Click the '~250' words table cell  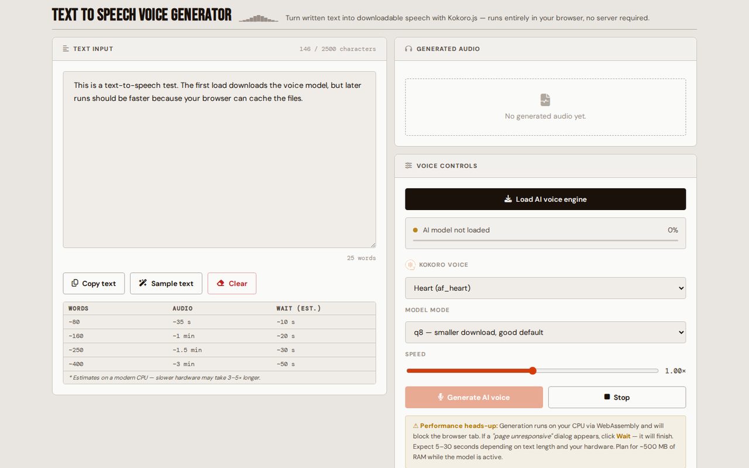pos(76,350)
